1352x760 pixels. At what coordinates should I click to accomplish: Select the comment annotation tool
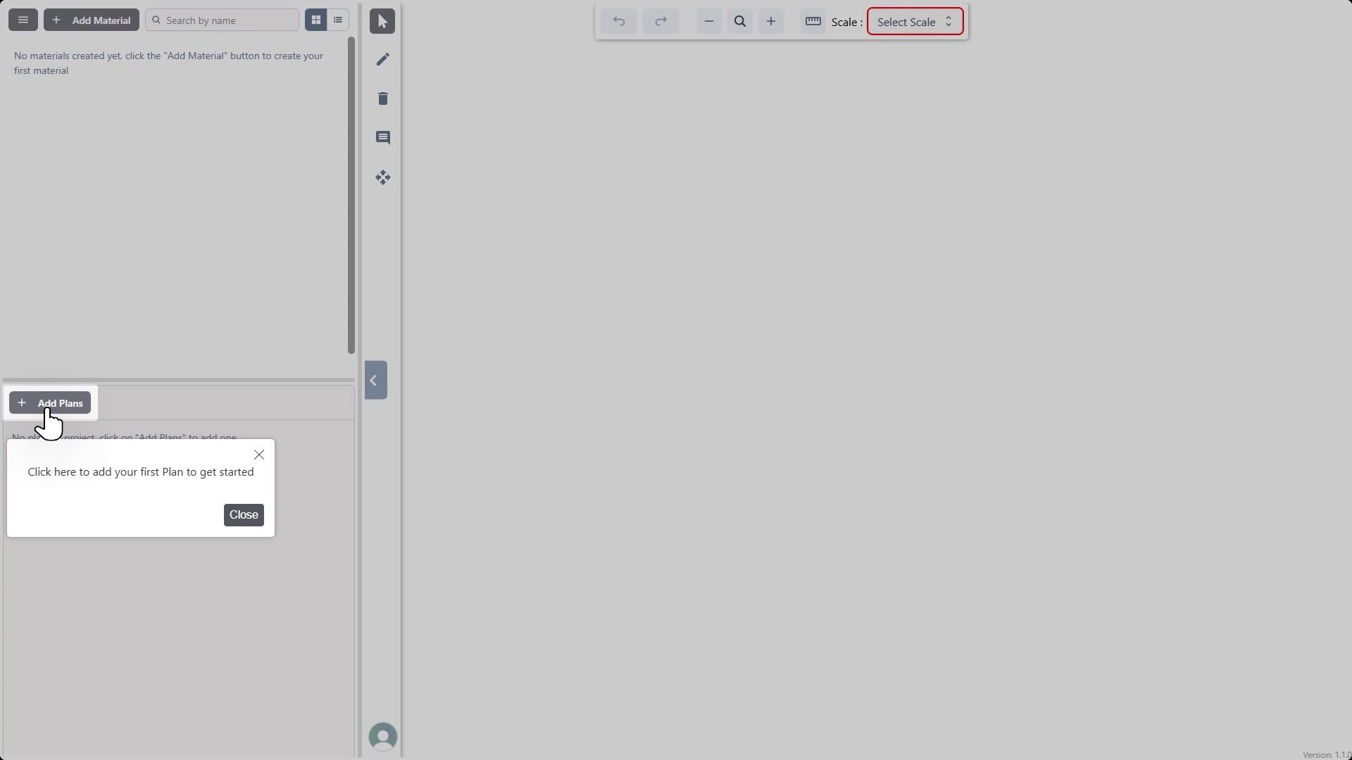pyautogui.click(x=383, y=138)
